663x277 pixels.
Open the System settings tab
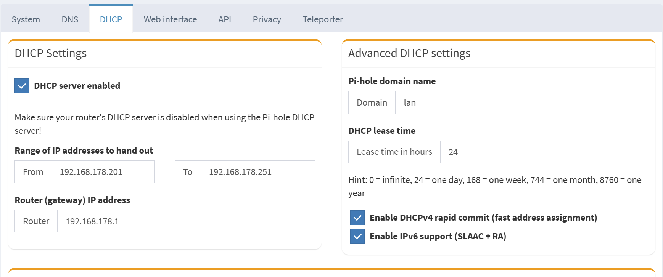pos(26,19)
